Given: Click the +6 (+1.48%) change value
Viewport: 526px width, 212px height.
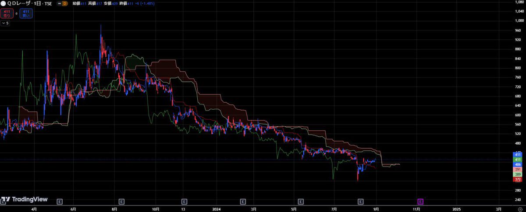Looking at the screenshot, I should tap(145, 3).
